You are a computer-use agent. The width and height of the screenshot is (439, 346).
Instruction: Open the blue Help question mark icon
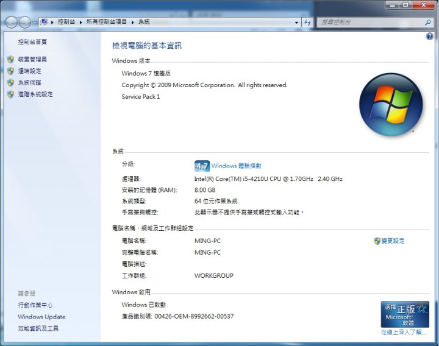tap(429, 37)
